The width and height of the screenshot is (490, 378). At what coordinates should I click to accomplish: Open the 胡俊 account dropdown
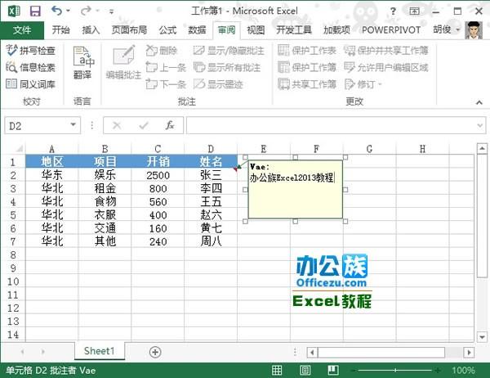[x=446, y=29]
